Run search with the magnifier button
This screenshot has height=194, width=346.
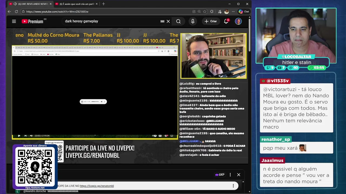pyautogui.click(x=178, y=21)
